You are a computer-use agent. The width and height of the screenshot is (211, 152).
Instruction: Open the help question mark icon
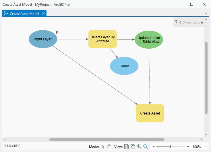176,22
